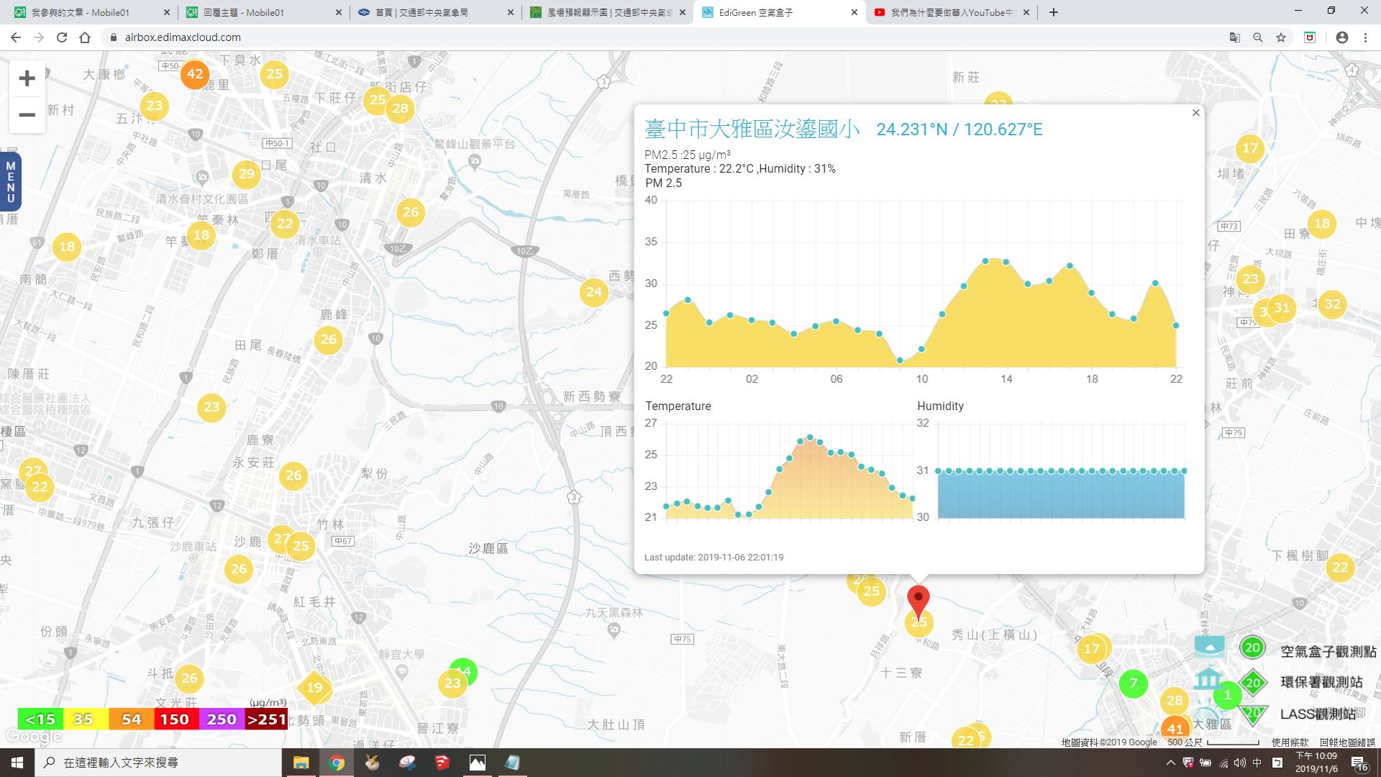Screen dimensions: 1381x777
Task: Open the browser home page
Action: [85, 37]
